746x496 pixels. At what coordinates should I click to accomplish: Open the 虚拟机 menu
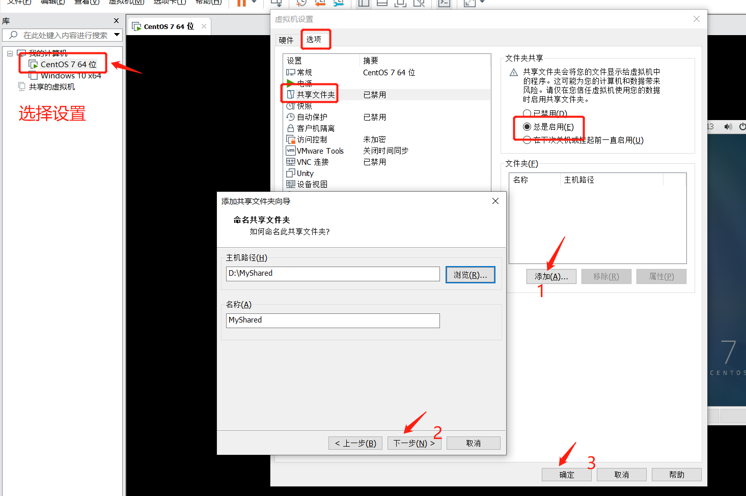pyautogui.click(x=126, y=3)
